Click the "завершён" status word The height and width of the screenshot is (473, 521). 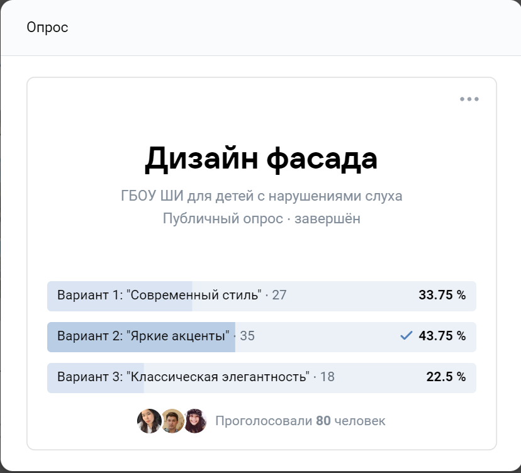327,219
